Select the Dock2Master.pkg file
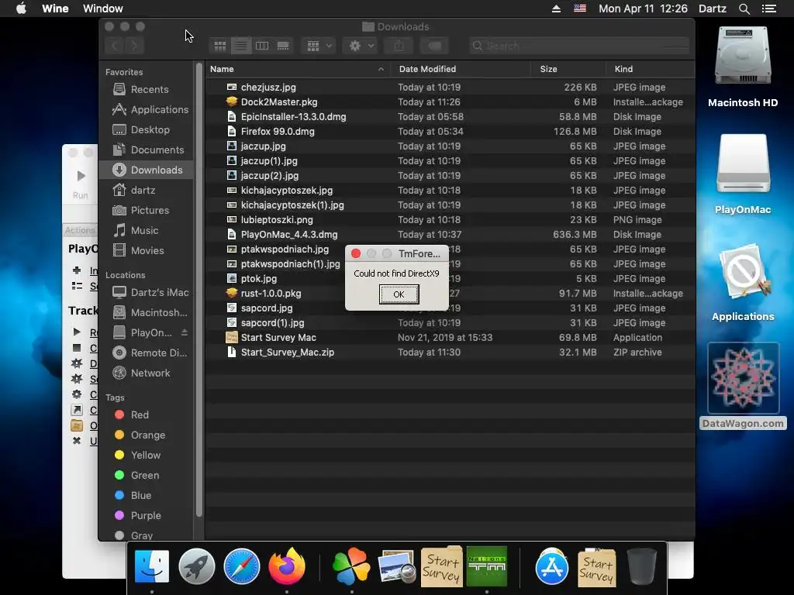Image resolution: width=794 pixels, height=595 pixels. point(450,102)
